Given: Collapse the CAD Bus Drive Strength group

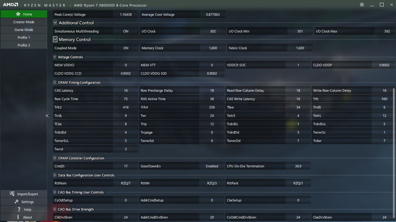Looking at the screenshot, I should pyautogui.click(x=55, y=209).
